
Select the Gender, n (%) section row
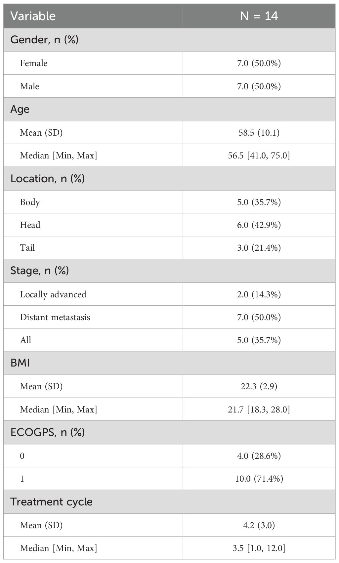coord(44,40)
